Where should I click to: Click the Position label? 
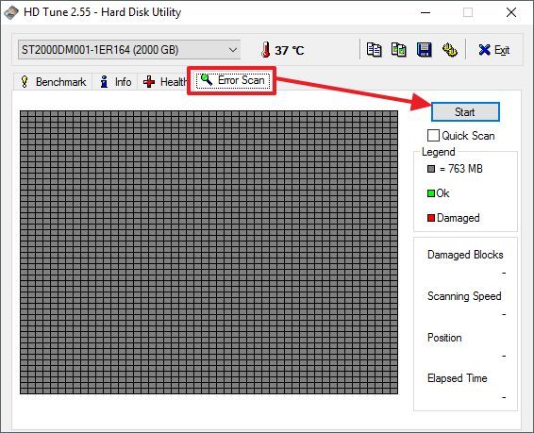tap(444, 338)
